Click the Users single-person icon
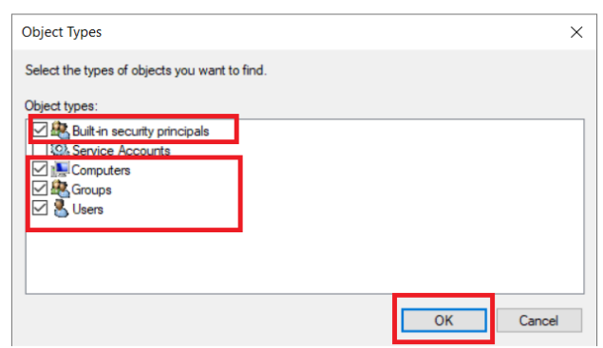 (x=61, y=209)
